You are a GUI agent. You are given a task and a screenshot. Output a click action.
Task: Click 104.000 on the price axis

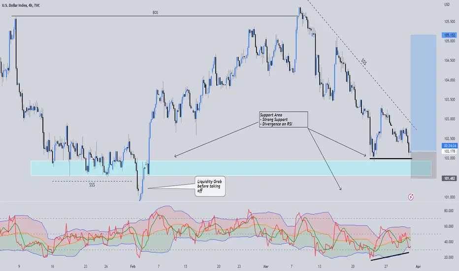[x=449, y=80]
